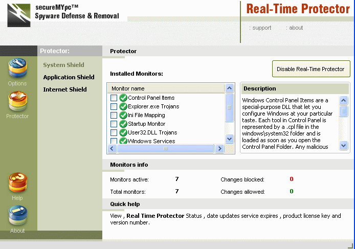Tick the Explorer.exe Trojans checkbox
The image size is (355, 249).
pyautogui.click(x=114, y=106)
